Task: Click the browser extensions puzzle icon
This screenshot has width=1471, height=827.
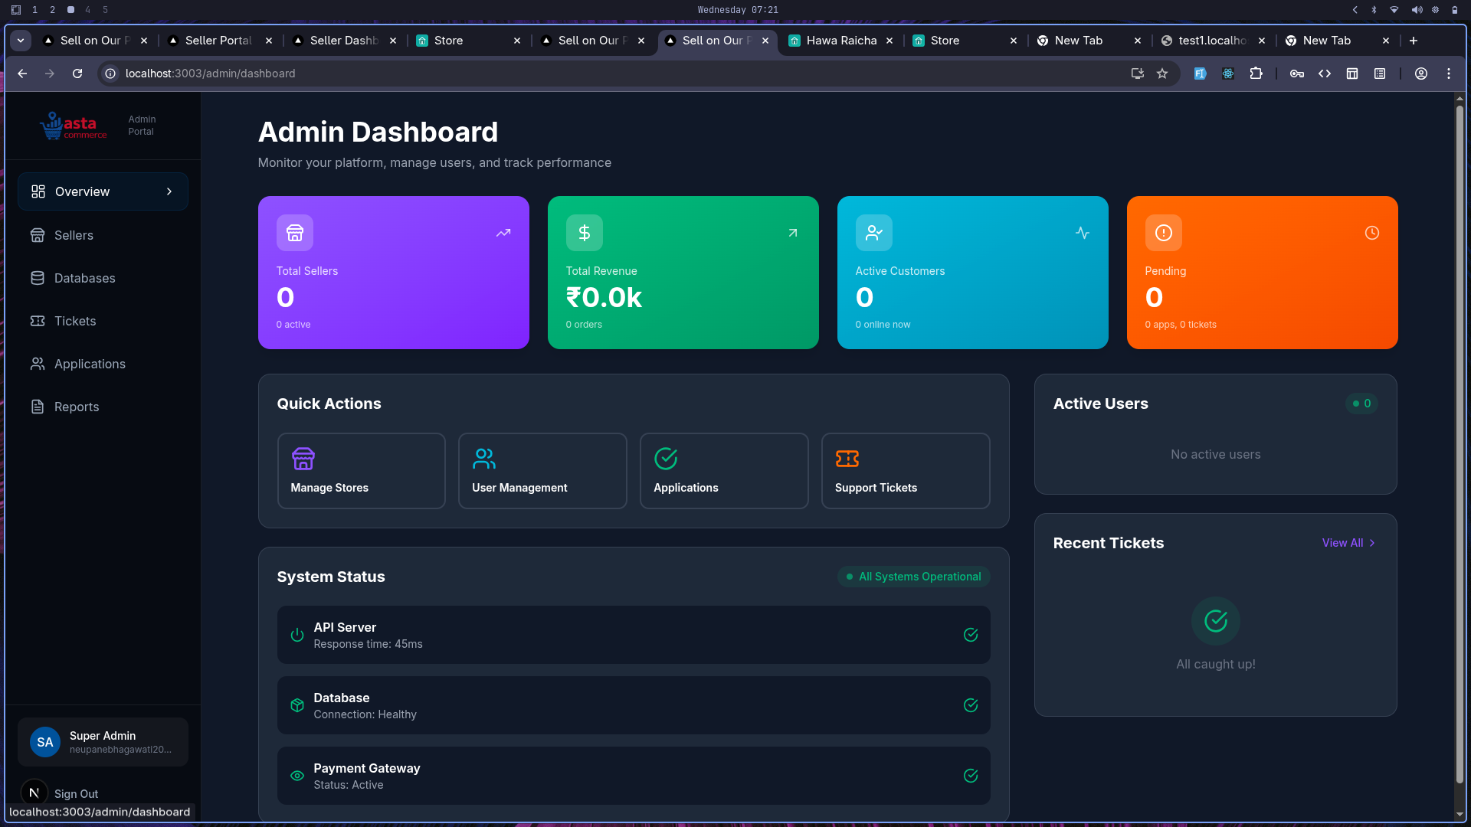Action: [1256, 74]
